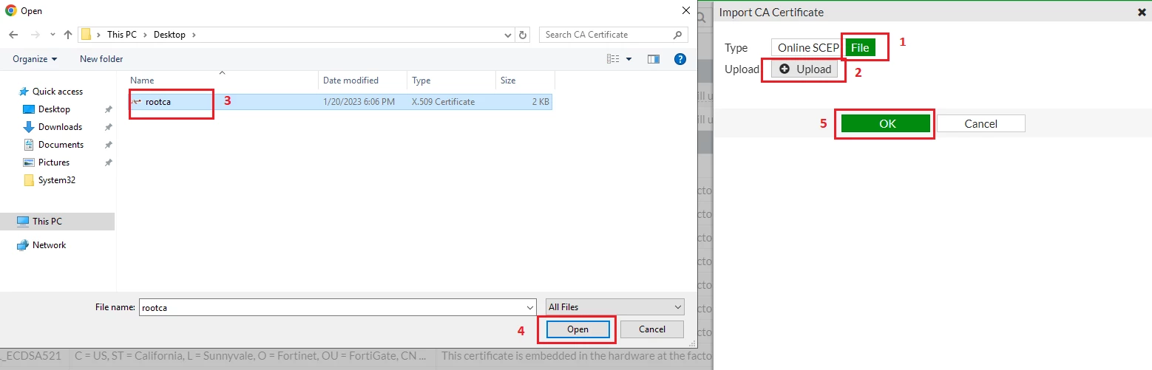The image size is (1152, 370).
Task: Open Desktop in the navigation sidebar
Action: click(54, 109)
